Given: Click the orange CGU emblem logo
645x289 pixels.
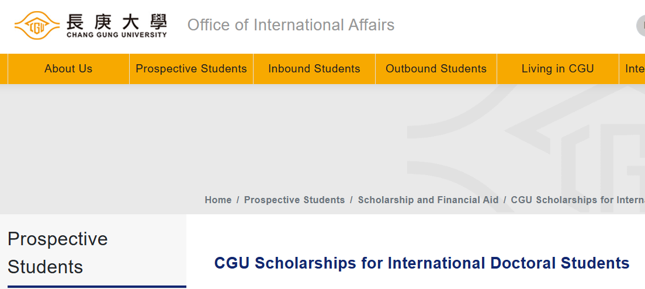Looking at the screenshot, I should click(37, 25).
